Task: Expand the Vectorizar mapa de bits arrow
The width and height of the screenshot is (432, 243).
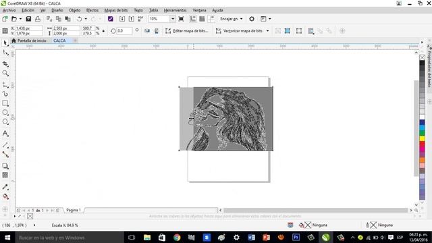Action: (267, 31)
